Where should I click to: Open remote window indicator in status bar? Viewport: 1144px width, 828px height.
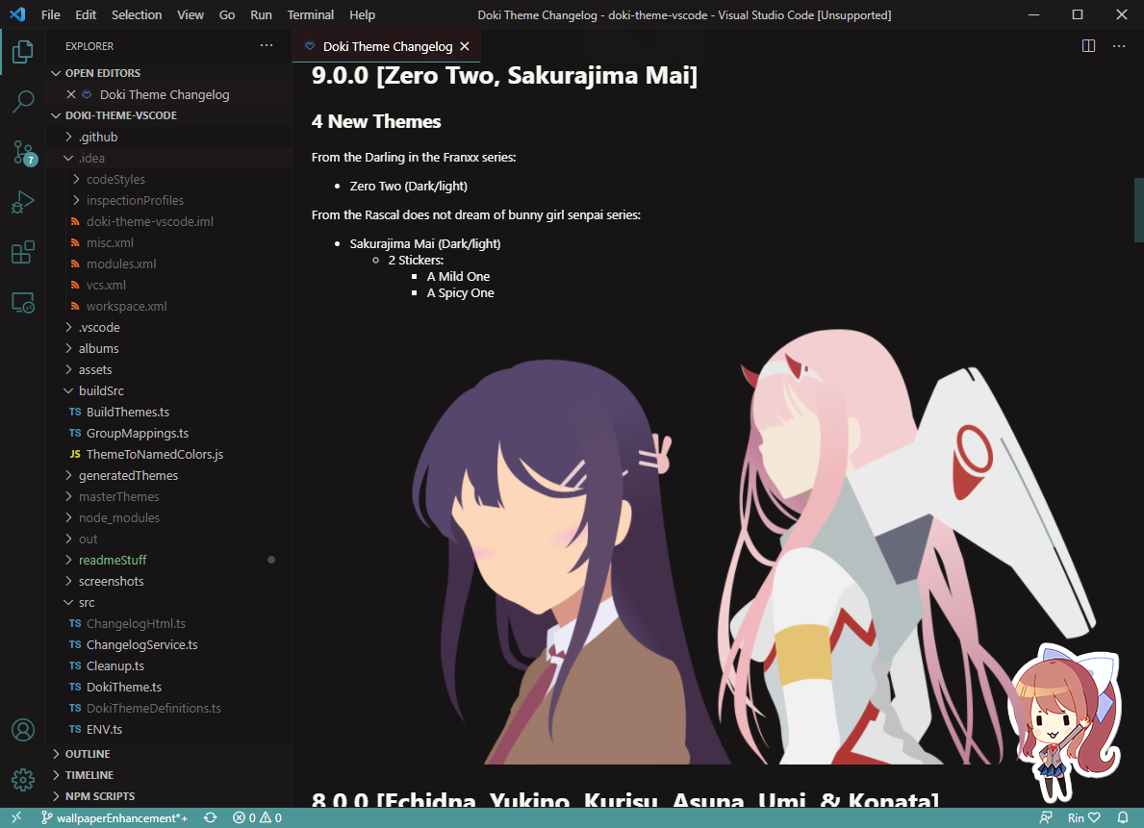[x=16, y=817]
